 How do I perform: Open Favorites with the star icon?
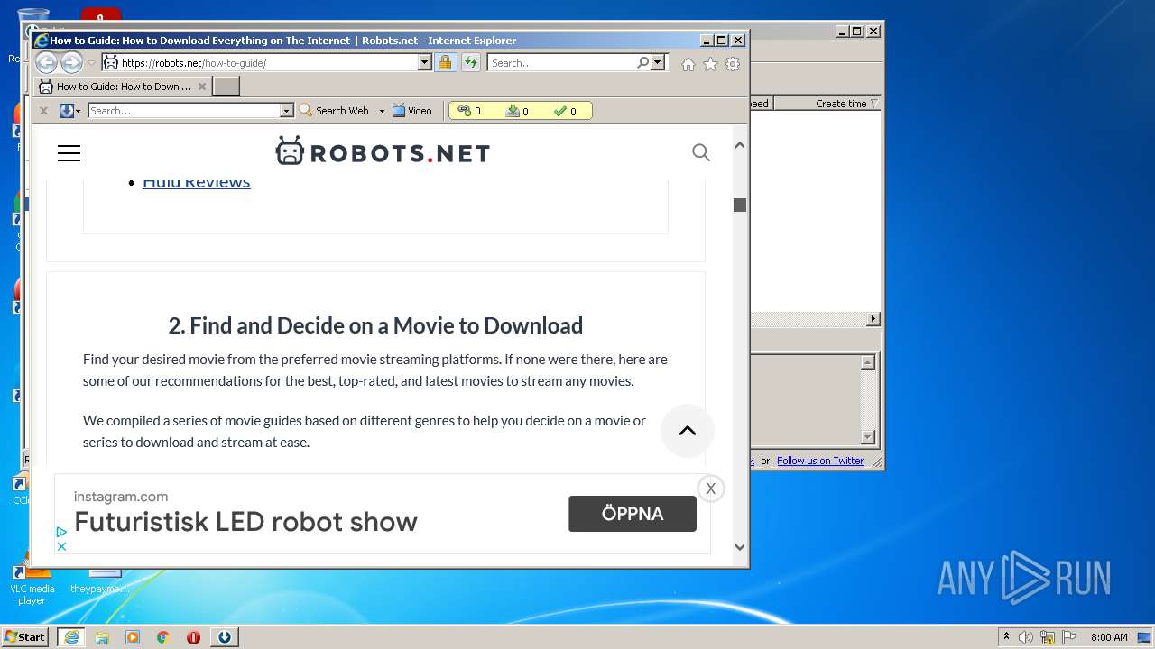point(710,64)
